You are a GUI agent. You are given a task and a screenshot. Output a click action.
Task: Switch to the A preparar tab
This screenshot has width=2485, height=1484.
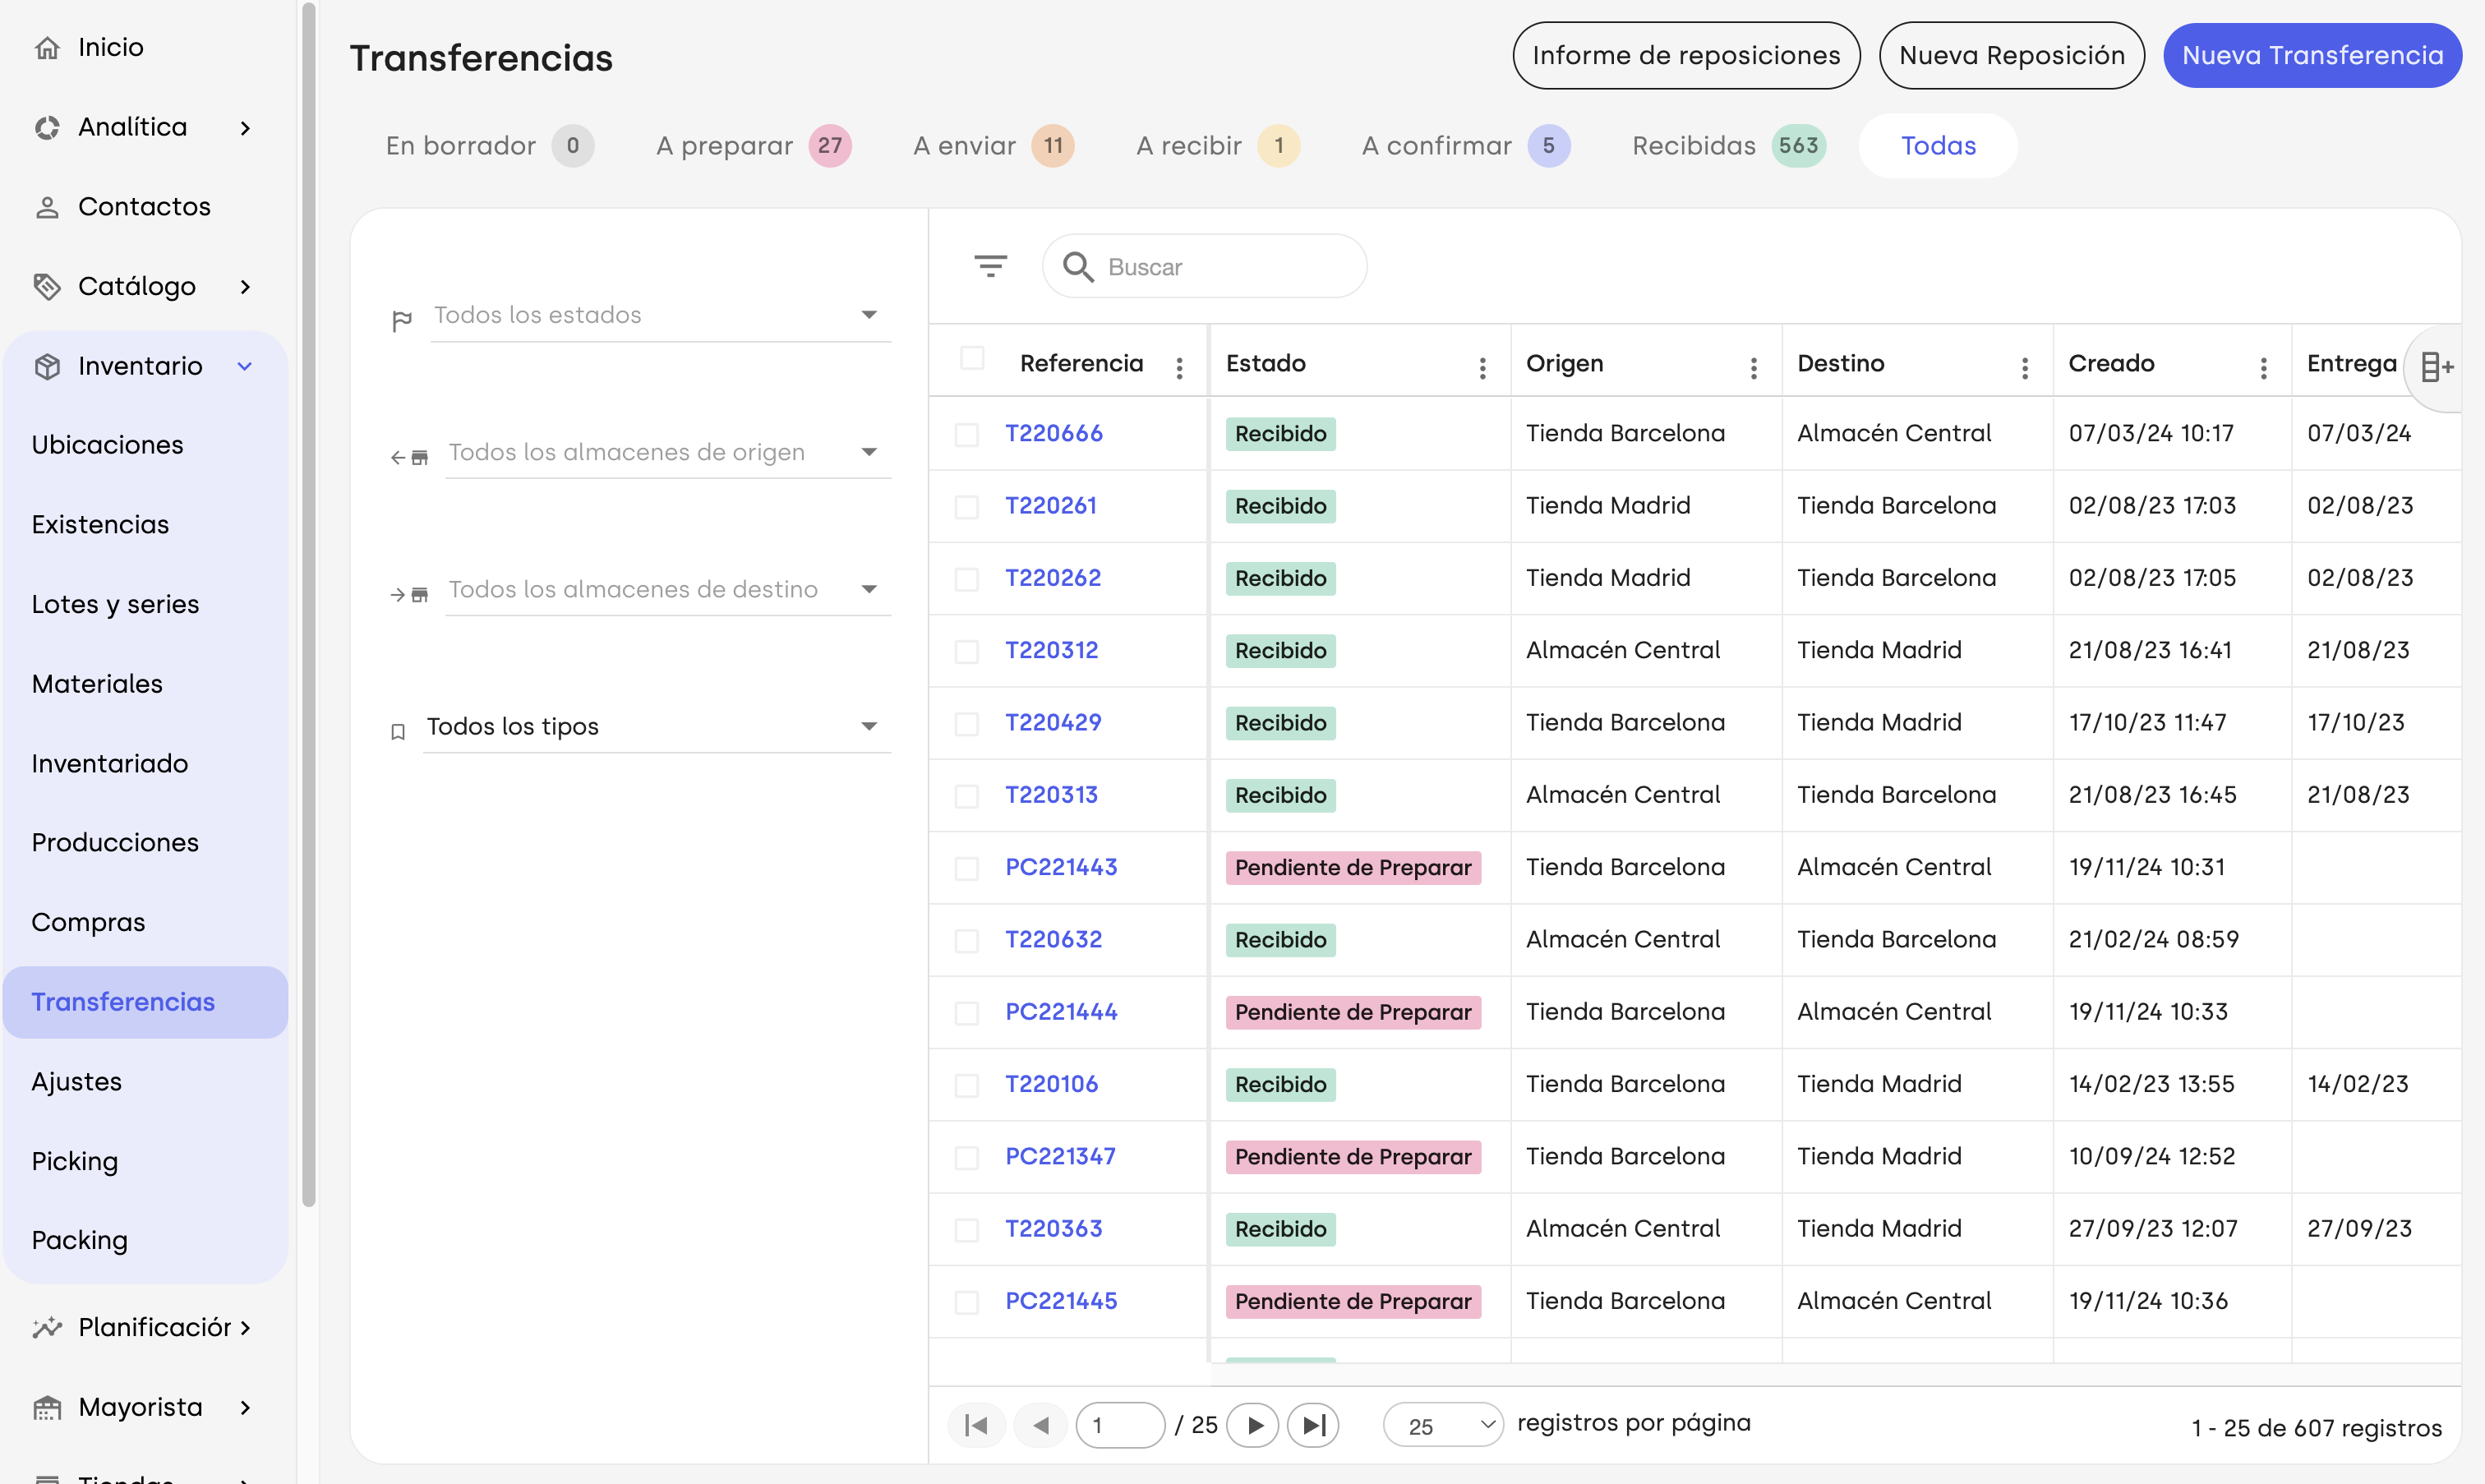tap(754, 146)
